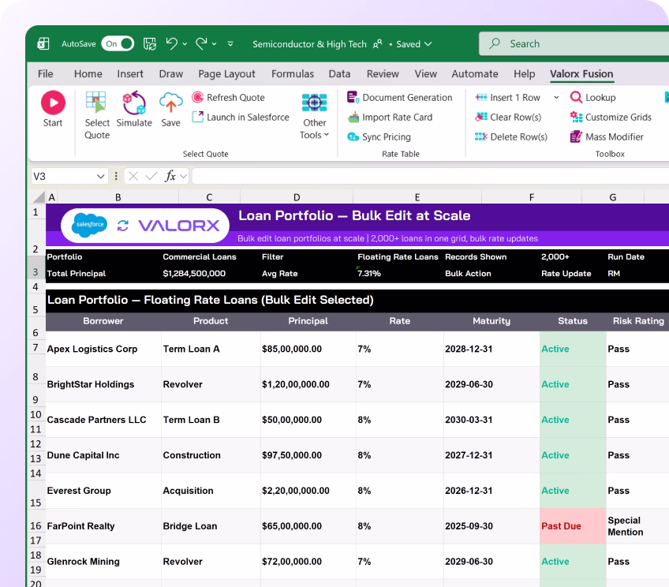Click the Delete Row(s) label
Image resolution: width=669 pixels, height=587 pixels.
(519, 137)
